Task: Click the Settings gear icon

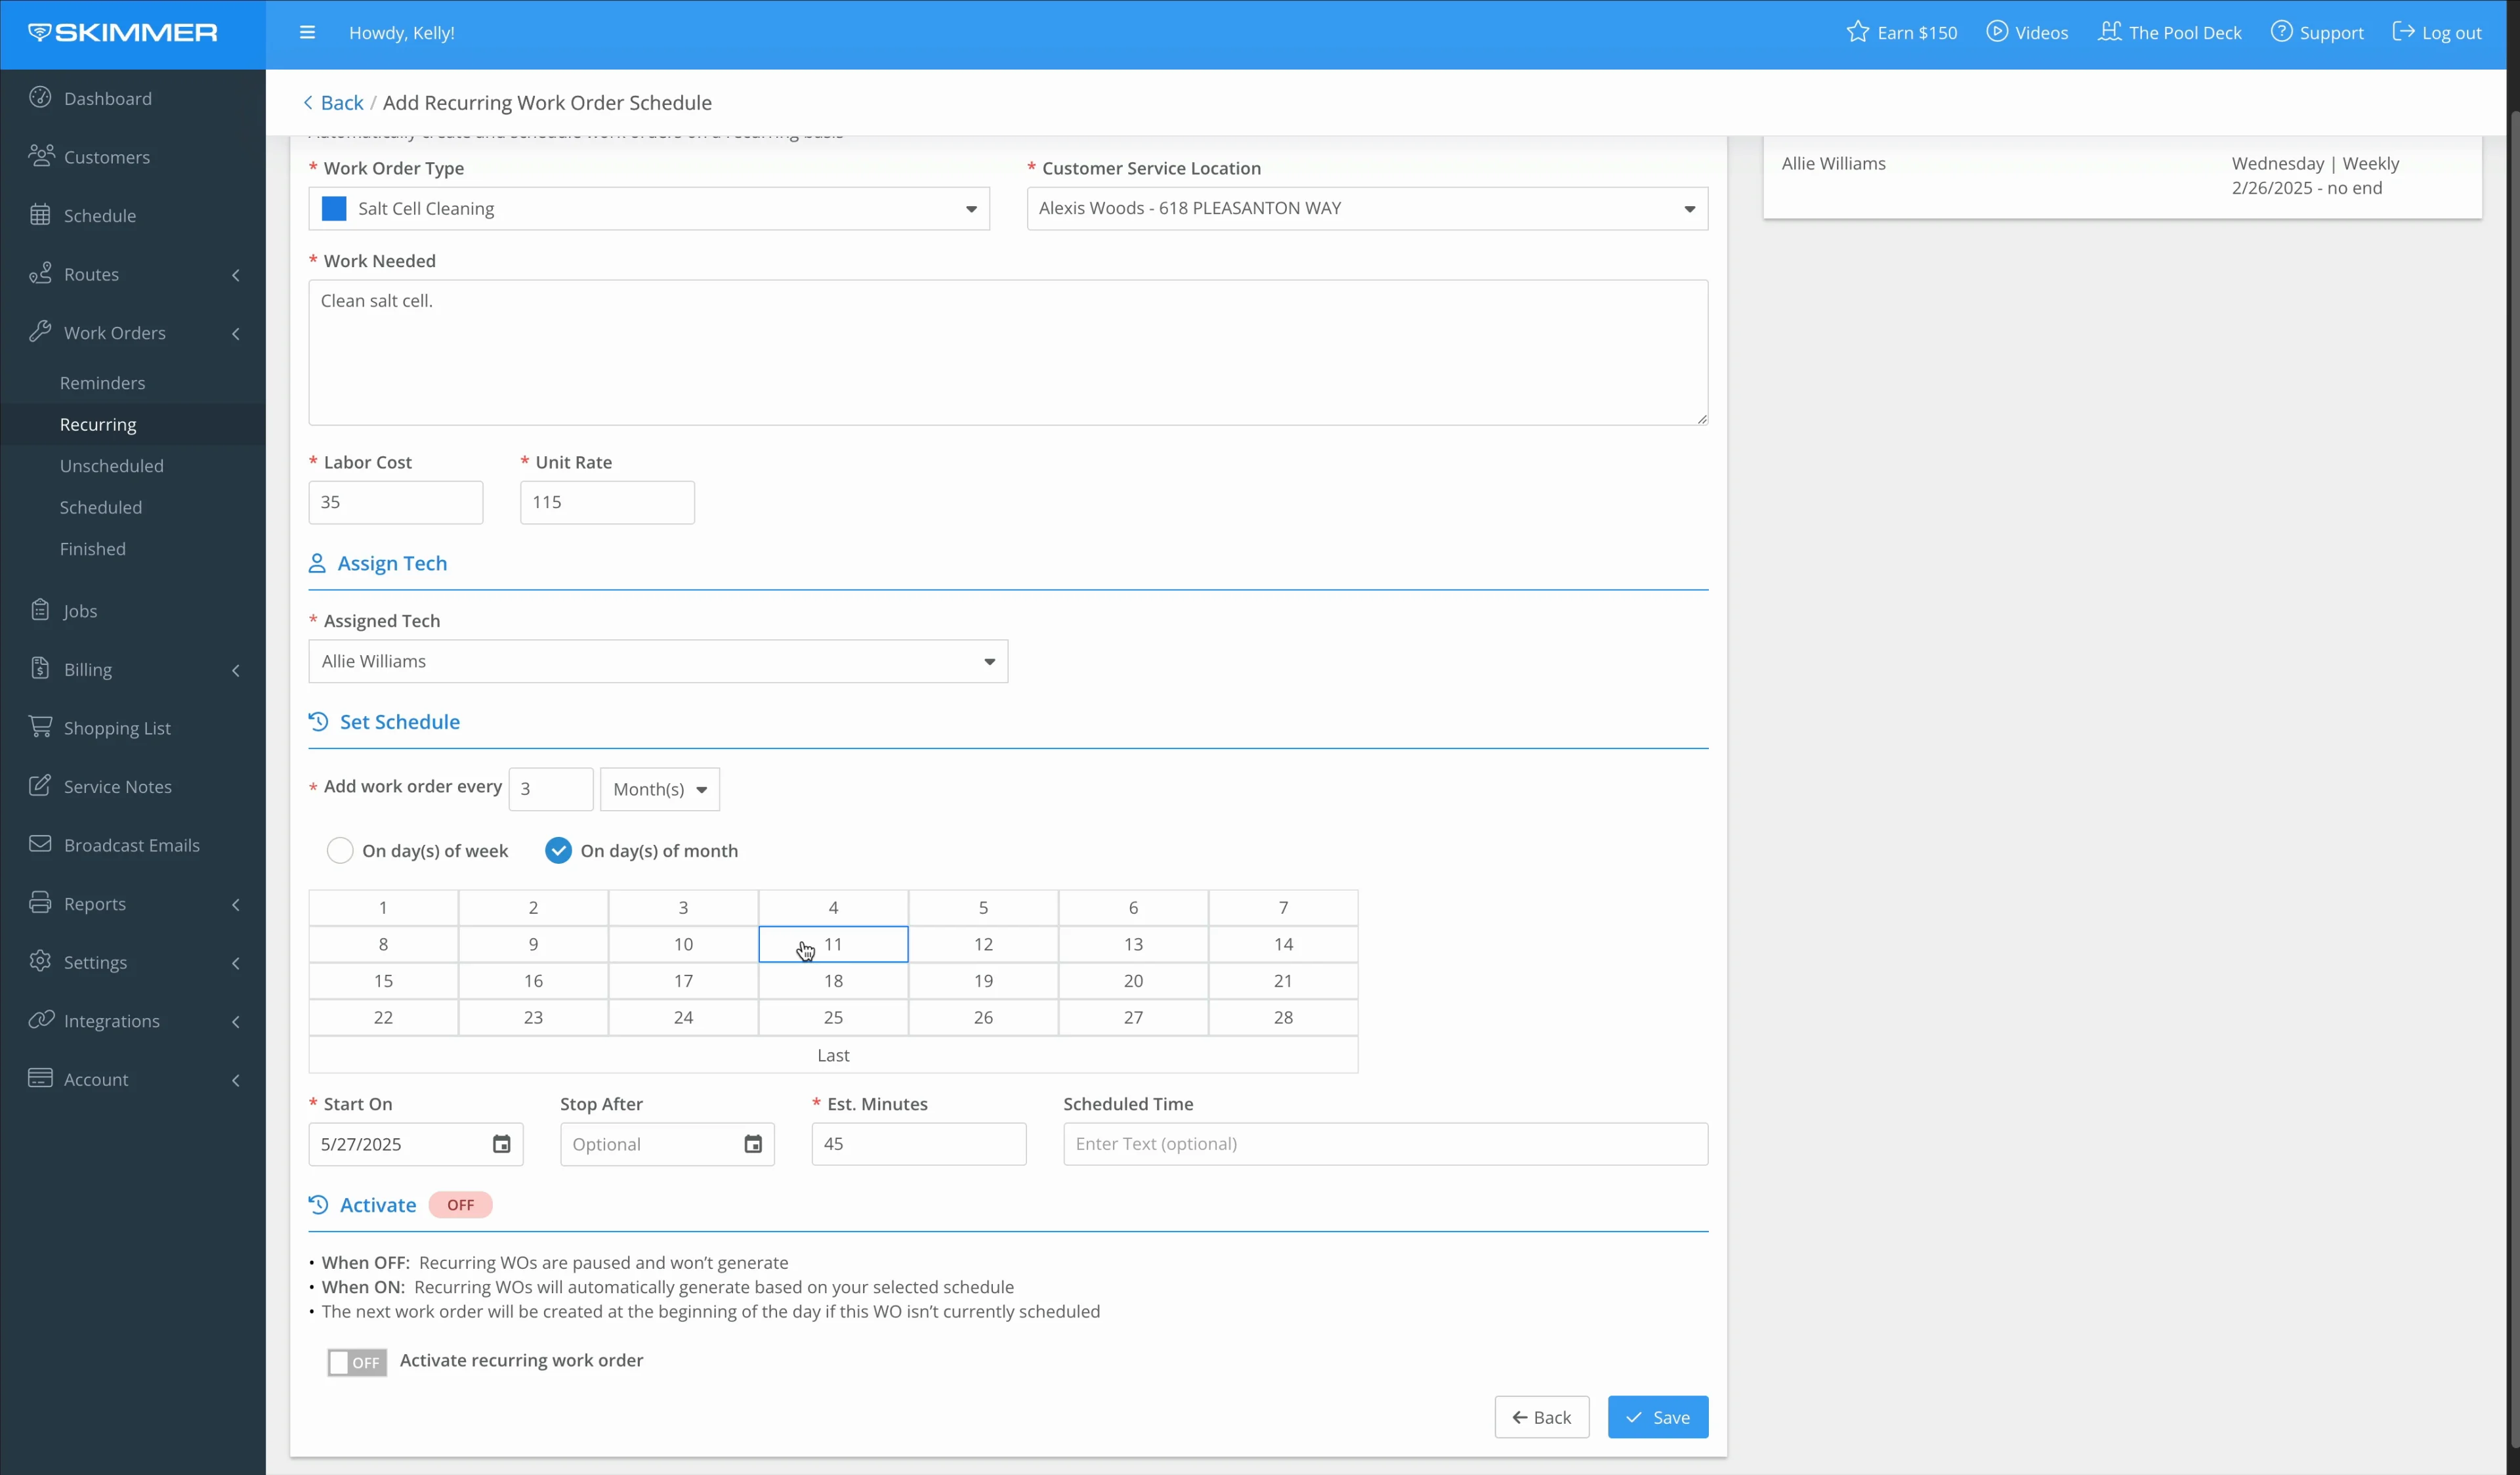Action: (40, 961)
